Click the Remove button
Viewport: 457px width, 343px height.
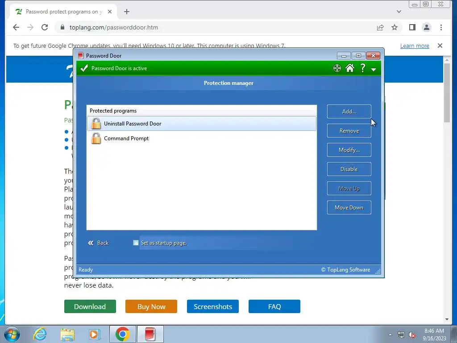349,131
